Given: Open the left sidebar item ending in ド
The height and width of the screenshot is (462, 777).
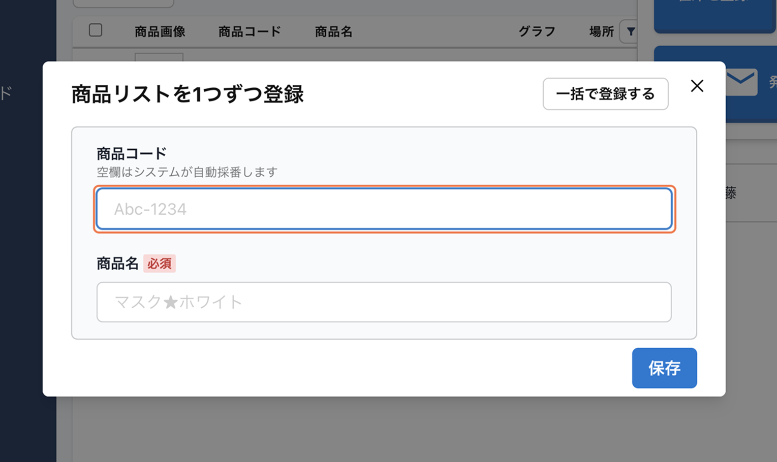Looking at the screenshot, I should (6, 93).
